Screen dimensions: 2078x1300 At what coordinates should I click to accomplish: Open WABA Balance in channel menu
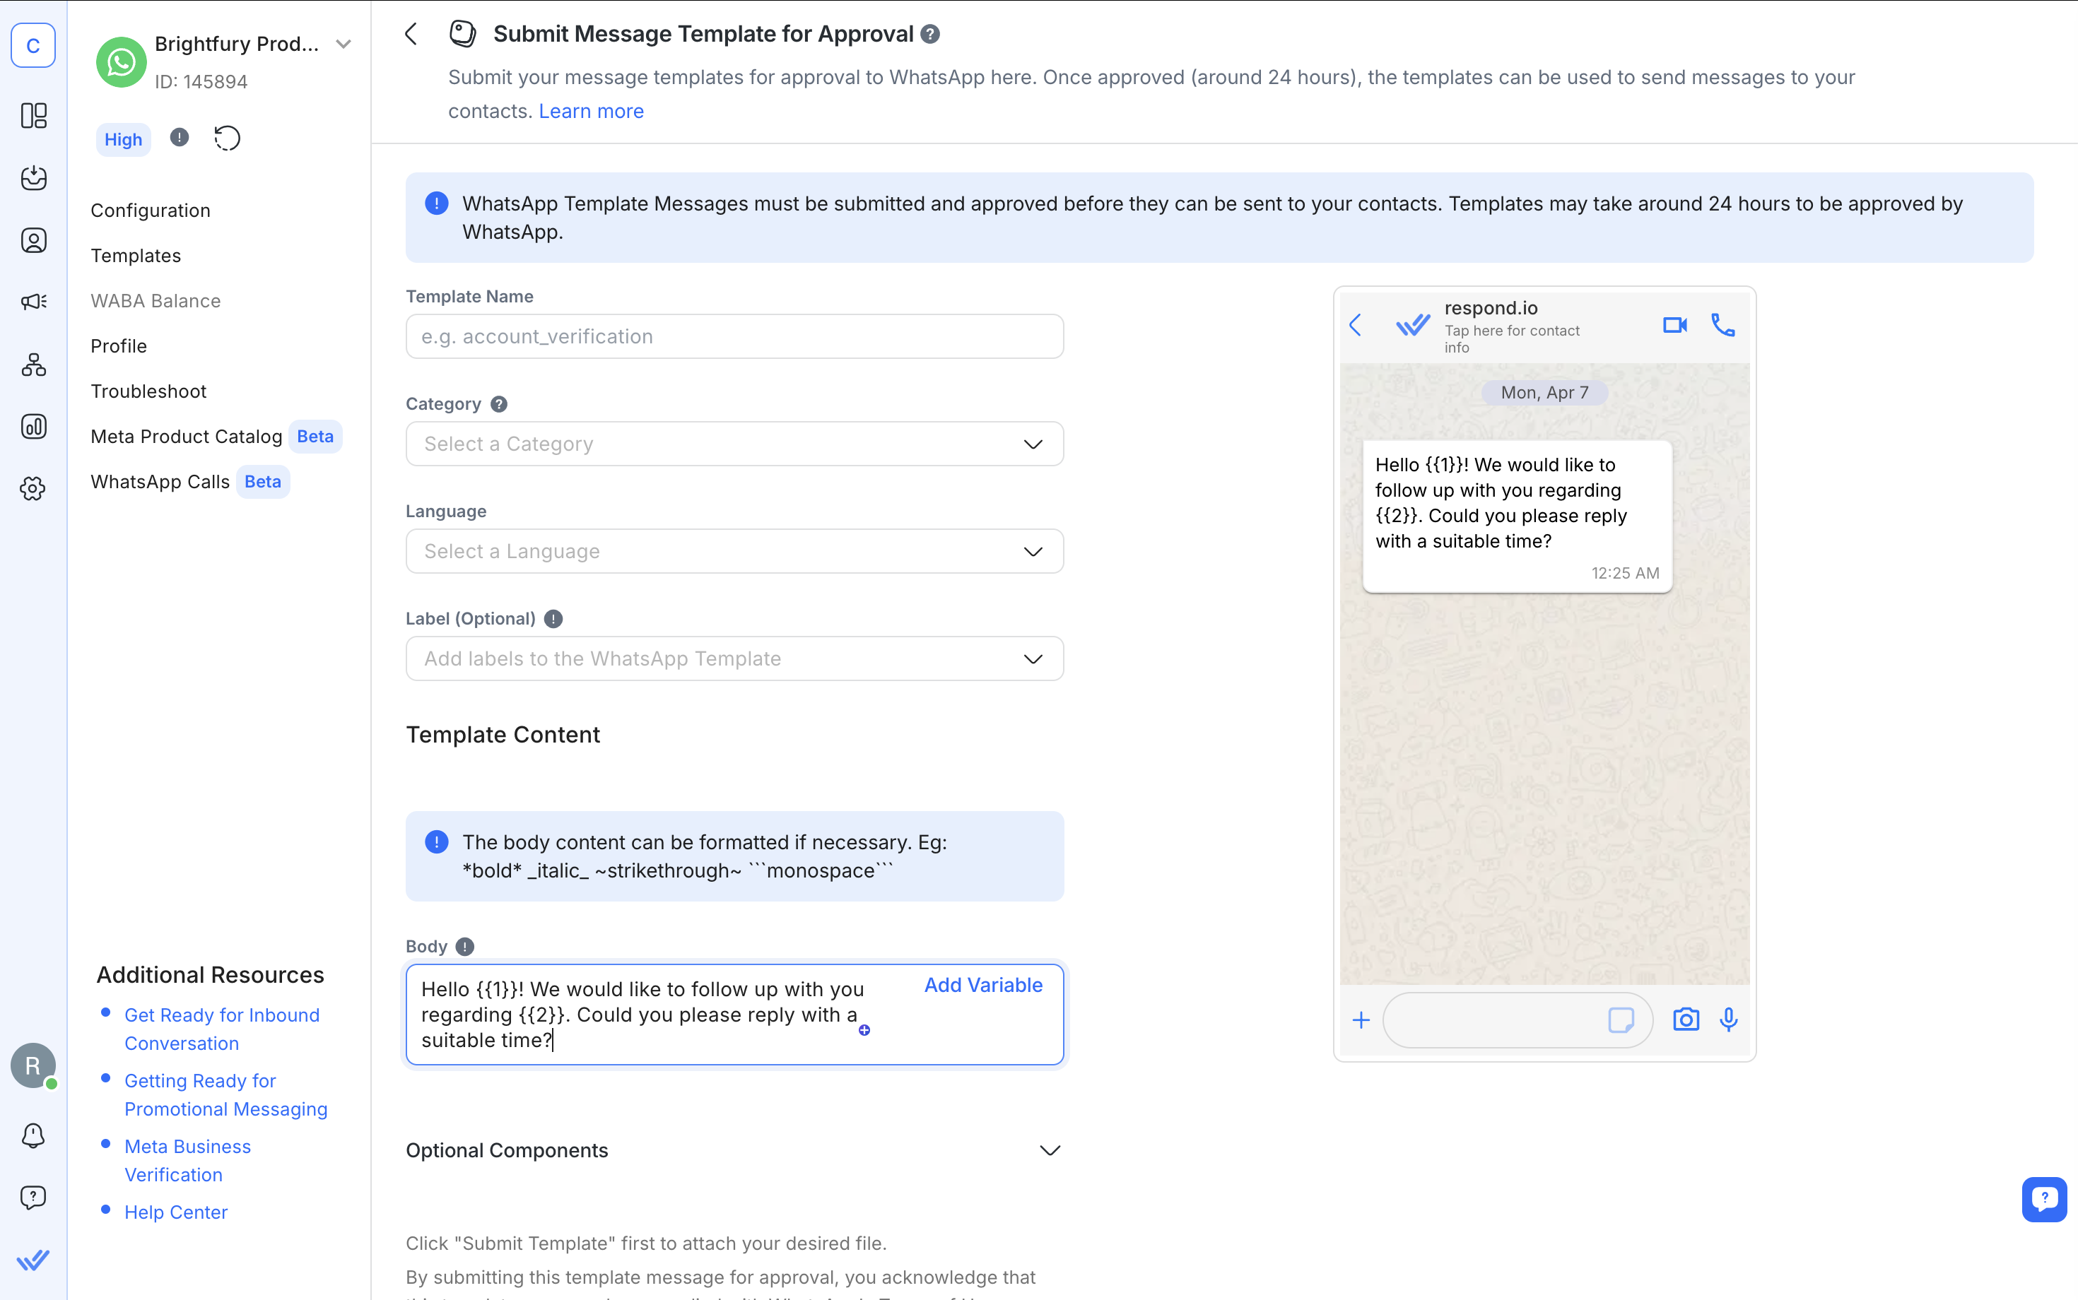click(155, 301)
